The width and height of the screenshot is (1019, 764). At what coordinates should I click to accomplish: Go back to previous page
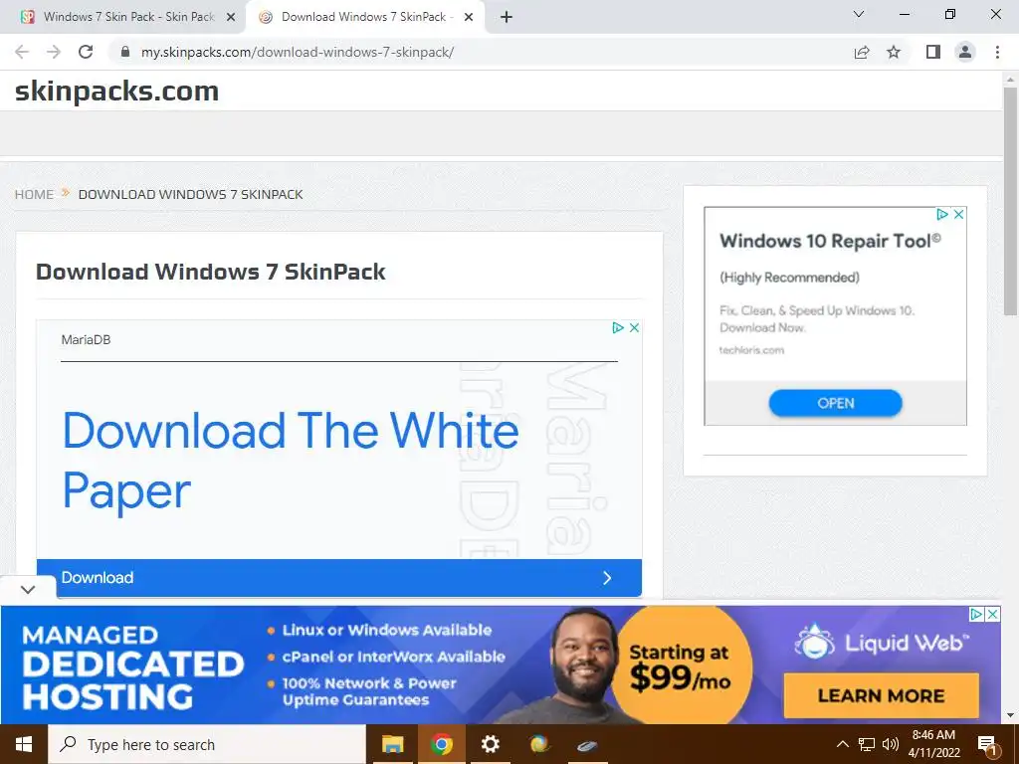tap(22, 52)
